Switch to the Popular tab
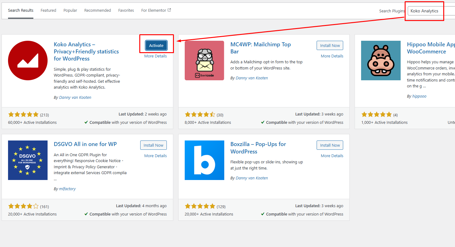This screenshot has height=247, width=455. pyautogui.click(x=70, y=10)
